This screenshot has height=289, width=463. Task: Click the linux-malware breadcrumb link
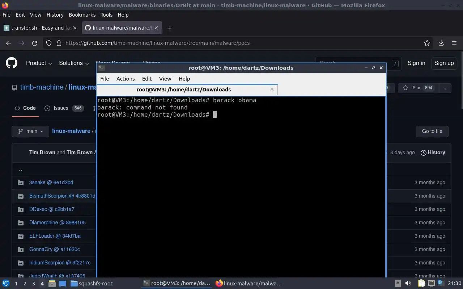[x=71, y=131]
